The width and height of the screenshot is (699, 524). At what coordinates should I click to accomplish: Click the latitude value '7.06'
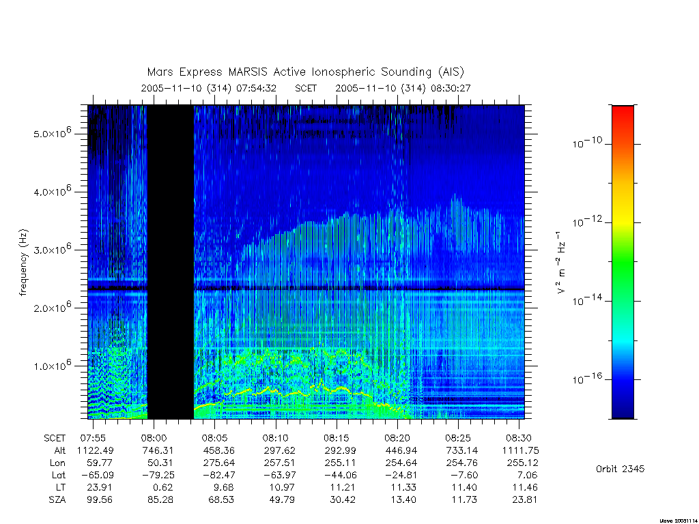click(528, 475)
